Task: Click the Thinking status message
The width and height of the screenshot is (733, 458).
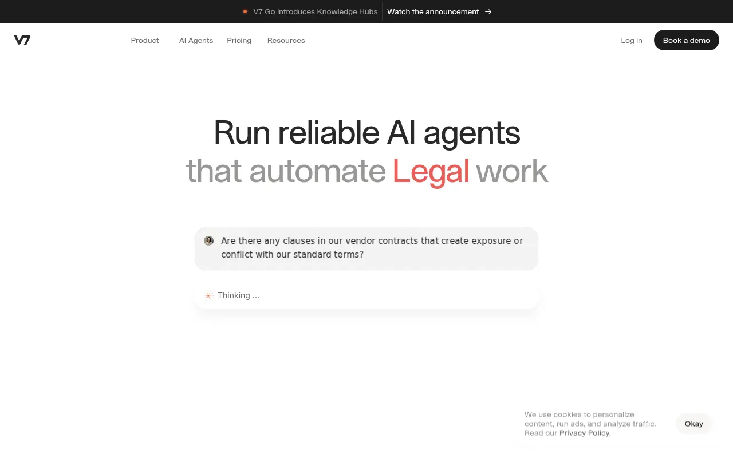Action: click(238, 295)
